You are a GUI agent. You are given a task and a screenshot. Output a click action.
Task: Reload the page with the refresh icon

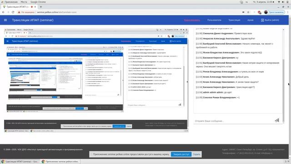point(13,12)
